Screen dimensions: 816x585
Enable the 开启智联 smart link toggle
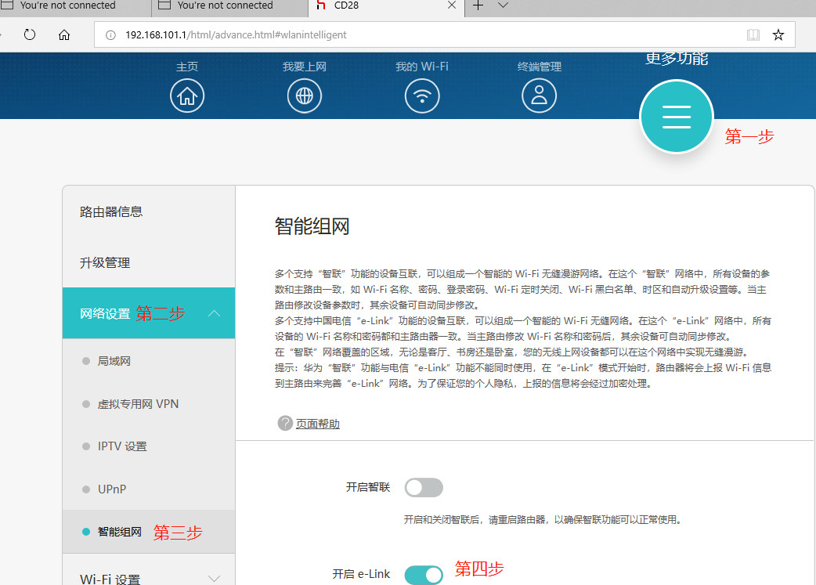(x=423, y=487)
